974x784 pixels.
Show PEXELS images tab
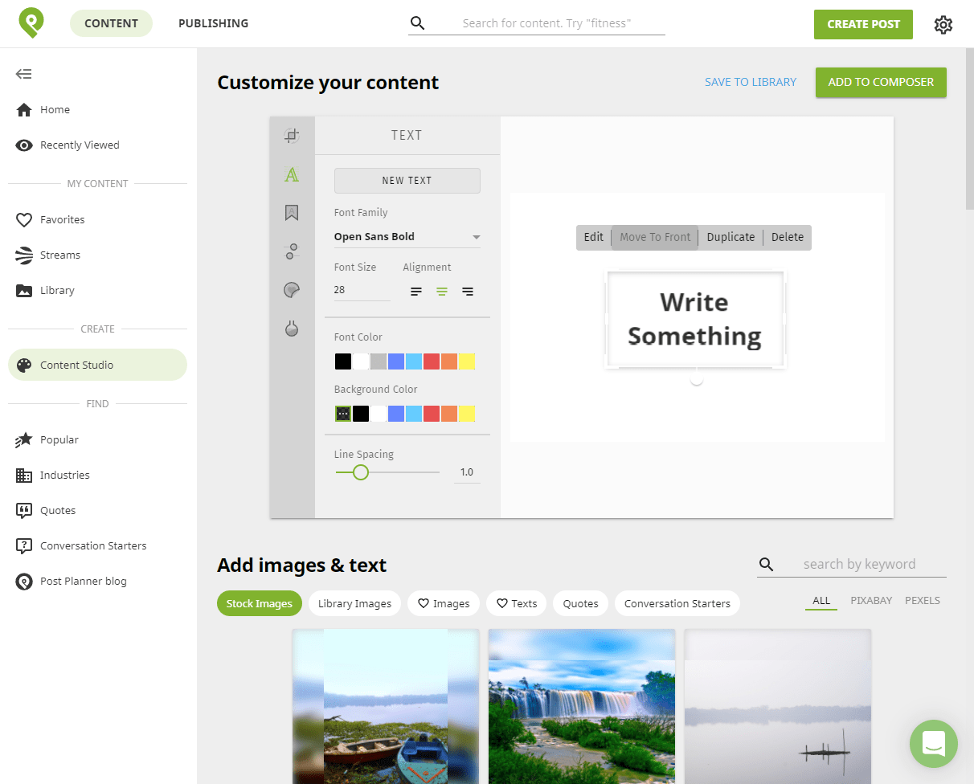(x=923, y=601)
